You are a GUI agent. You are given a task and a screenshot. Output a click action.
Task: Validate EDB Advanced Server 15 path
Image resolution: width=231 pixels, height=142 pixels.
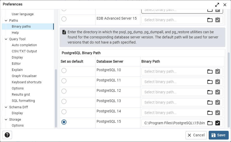pos(218,20)
